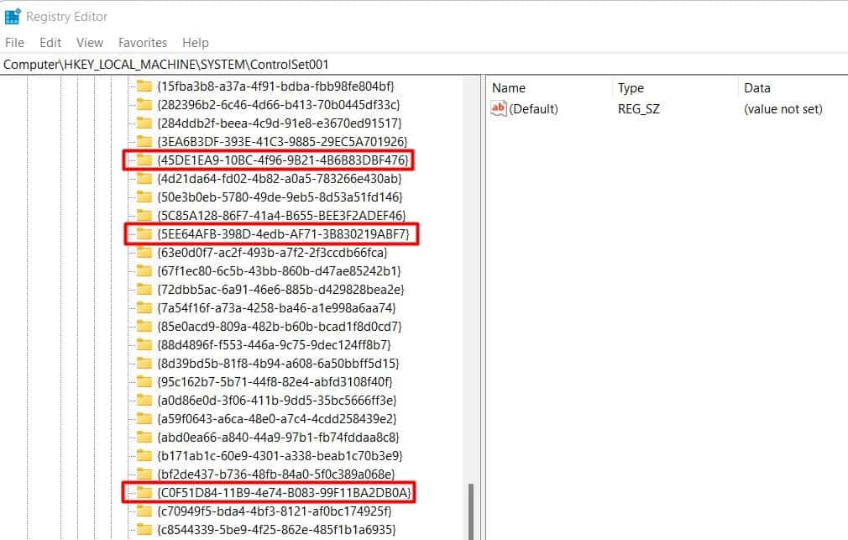Image resolution: width=848 pixels, height=540 pixels.
Task: Select key name {63e0d0f7-ac2f-493b-a7f2-2f3ccdb66fca}
Action: coord(272,252)
